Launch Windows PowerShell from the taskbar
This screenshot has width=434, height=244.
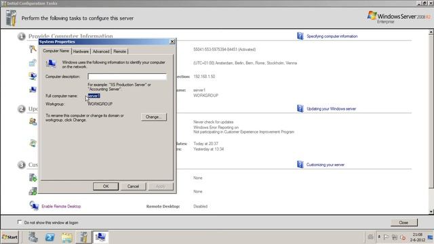tap(50, 237)
